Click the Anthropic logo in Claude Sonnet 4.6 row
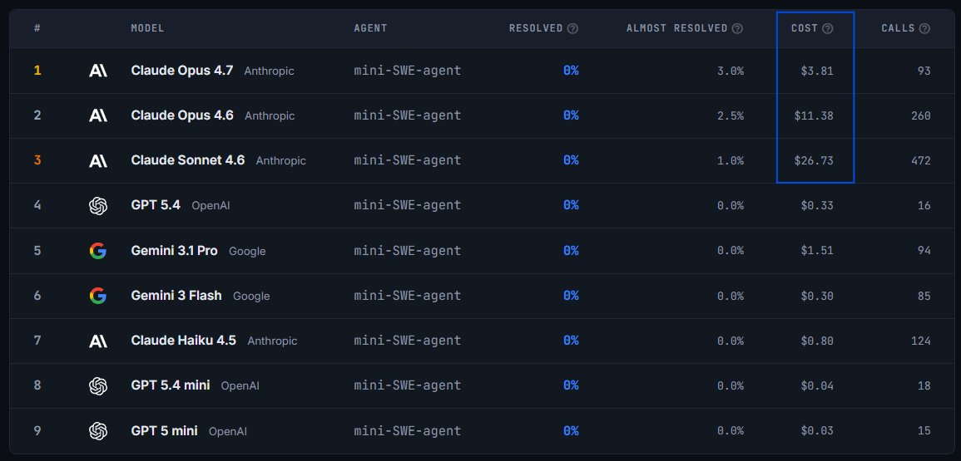This screenshot has height=461, width=961. [98, 160]
